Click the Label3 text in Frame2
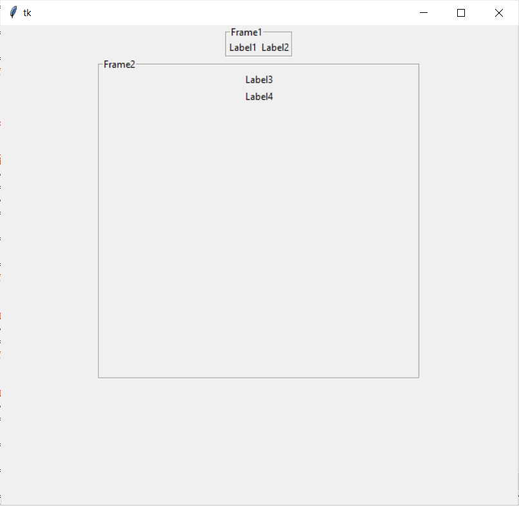The image size is (519, 506). point(258,79)
